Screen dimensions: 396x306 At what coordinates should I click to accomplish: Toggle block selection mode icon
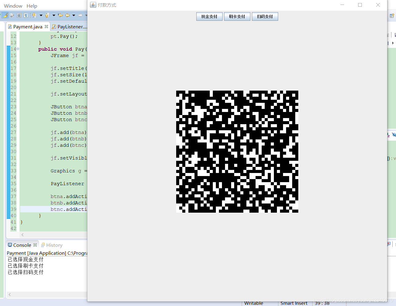19,15
